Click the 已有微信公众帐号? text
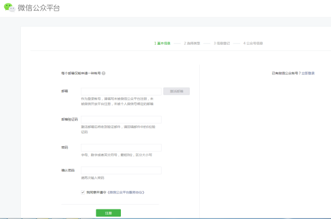Screen dimensions: 331x219 pyautogui.click(x=286, y=73)
